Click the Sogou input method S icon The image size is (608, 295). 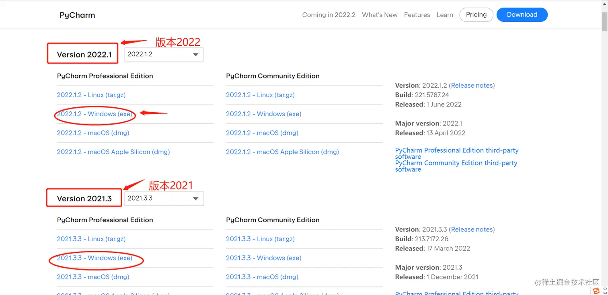[596, 291]
